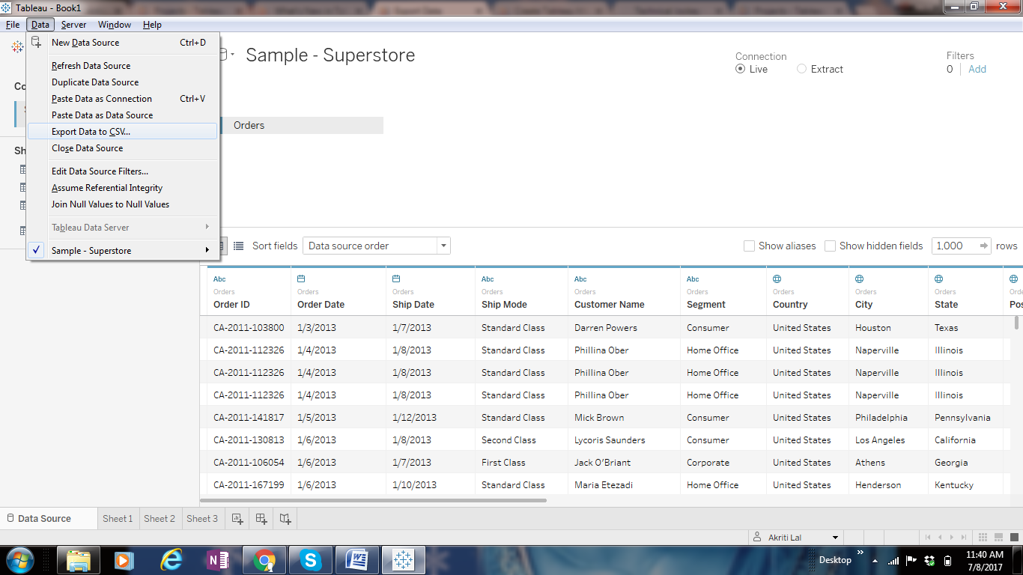1023x575 pixels.
Task: Add a new story from the tab bar
Action: [285, 518]
